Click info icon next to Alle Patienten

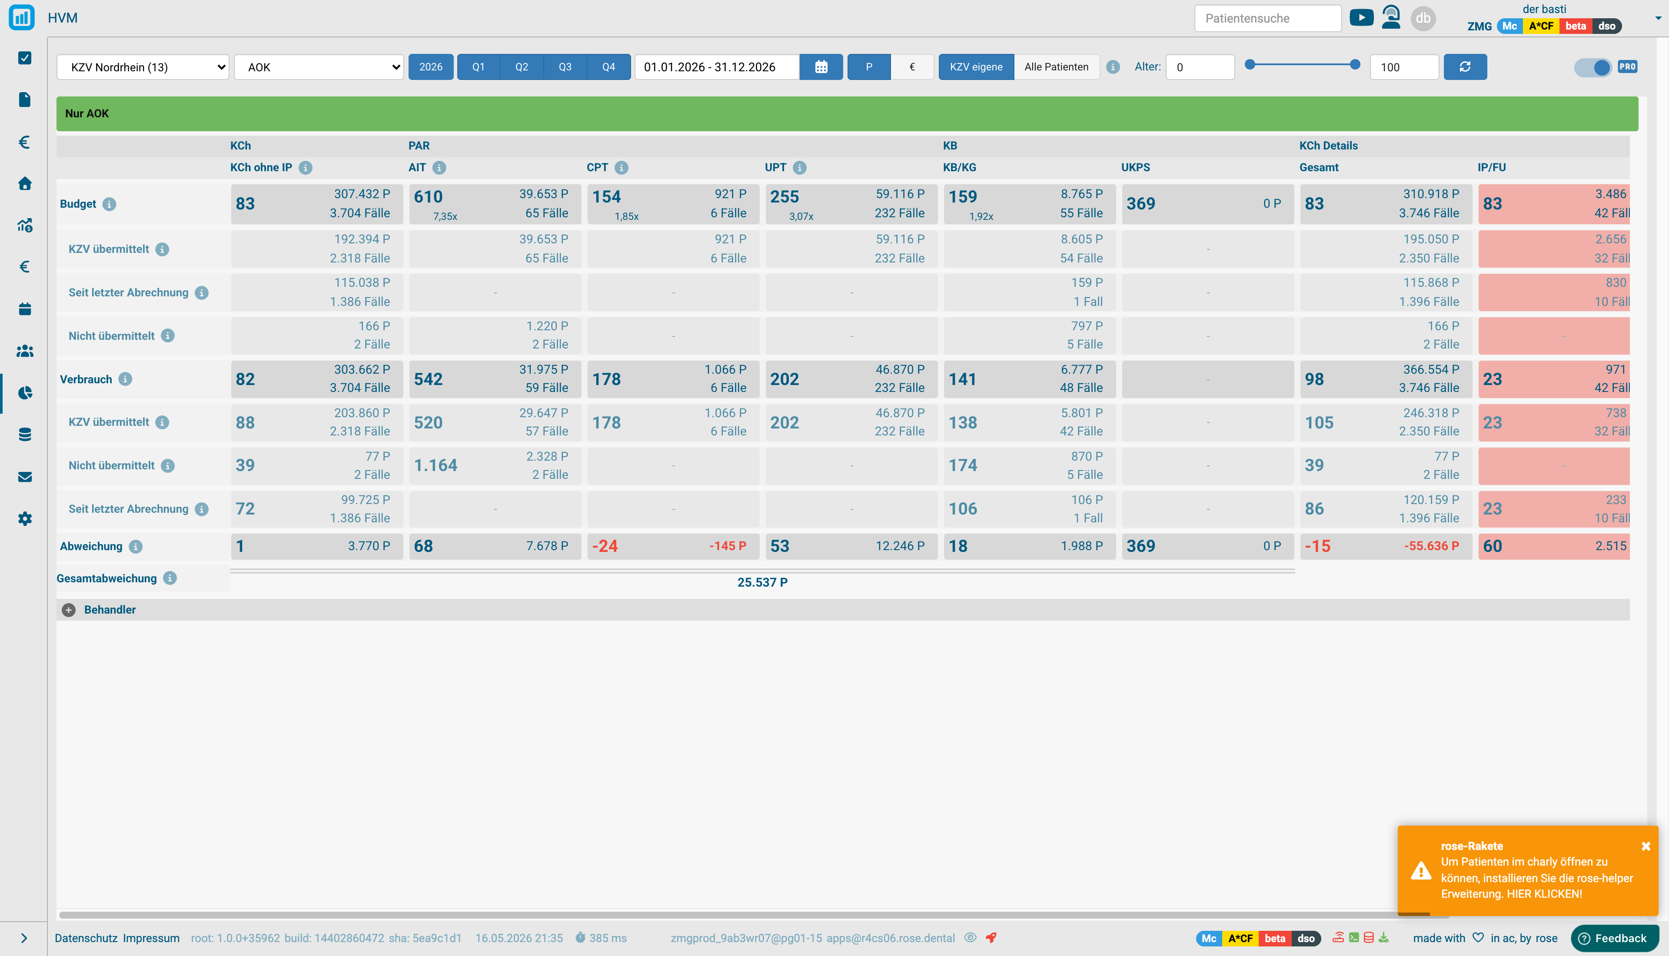[x=1113, y=67]
